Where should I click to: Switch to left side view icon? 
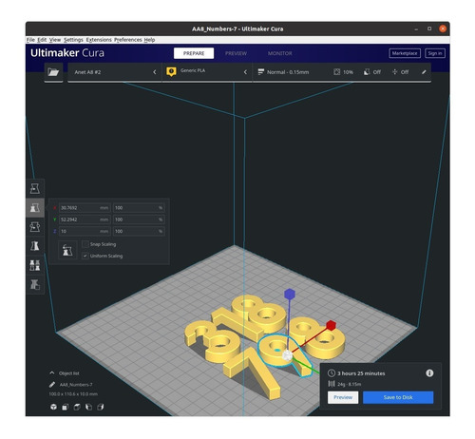[x=88, y=407]
